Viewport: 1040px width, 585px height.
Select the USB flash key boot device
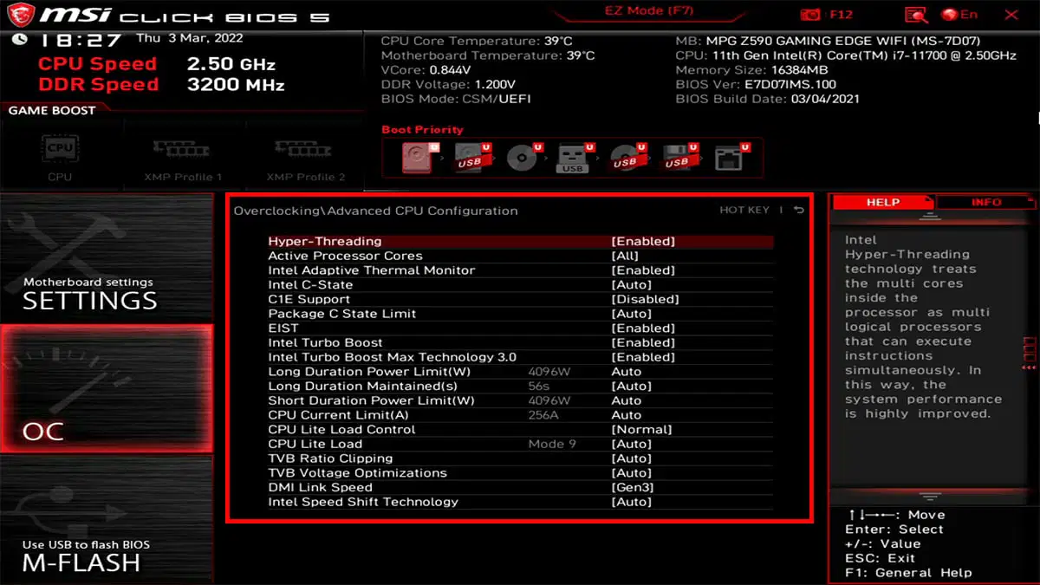[x=576, y=157]
